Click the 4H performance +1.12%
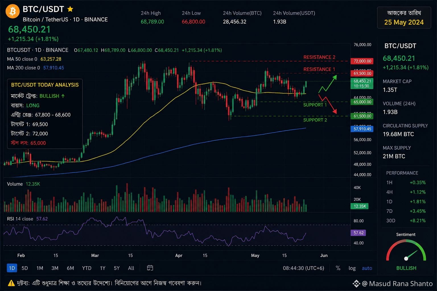The image size is (437, 291). click(x=418, y=192)
